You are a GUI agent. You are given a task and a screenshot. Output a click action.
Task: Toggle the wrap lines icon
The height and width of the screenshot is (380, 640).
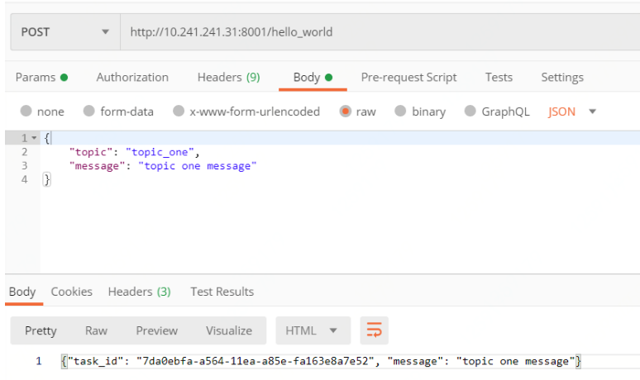[x=374, y=330]
